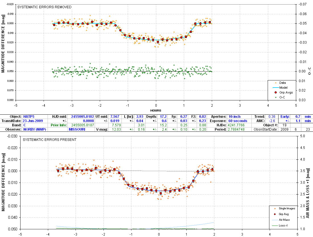Click the blue Model line legend entry

pyautogui.click(x=275, y=88)
